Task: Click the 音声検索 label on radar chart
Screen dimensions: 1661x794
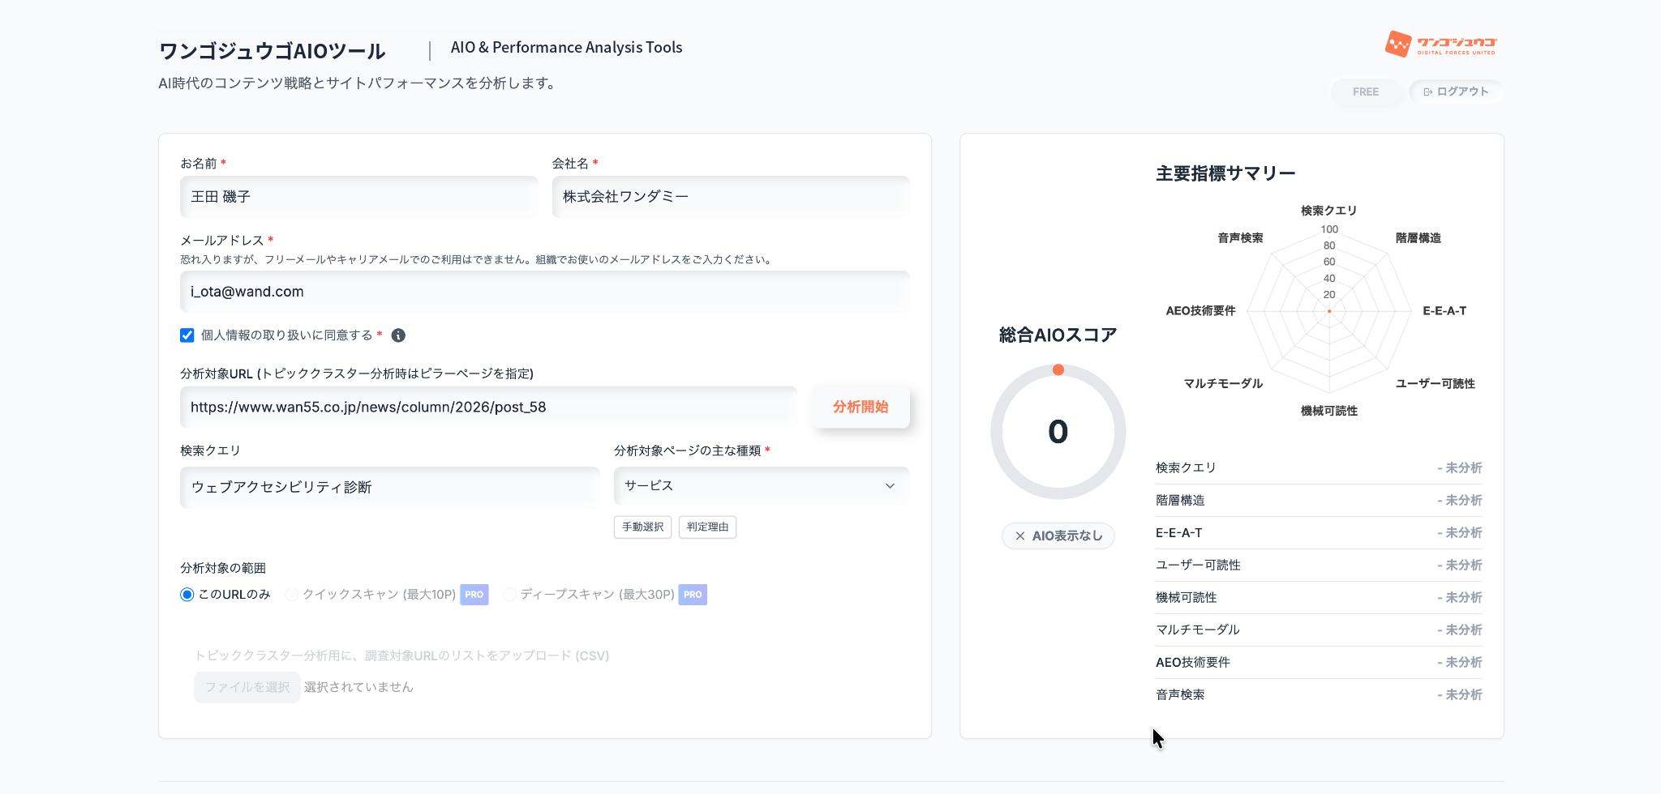Action: point(1240,238)
